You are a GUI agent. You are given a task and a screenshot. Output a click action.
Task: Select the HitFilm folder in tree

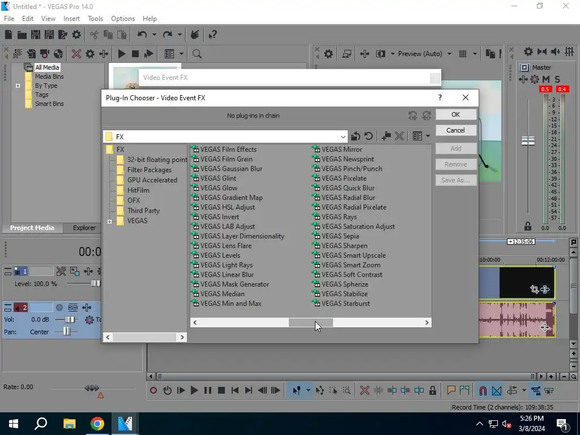tap(138, 190)
